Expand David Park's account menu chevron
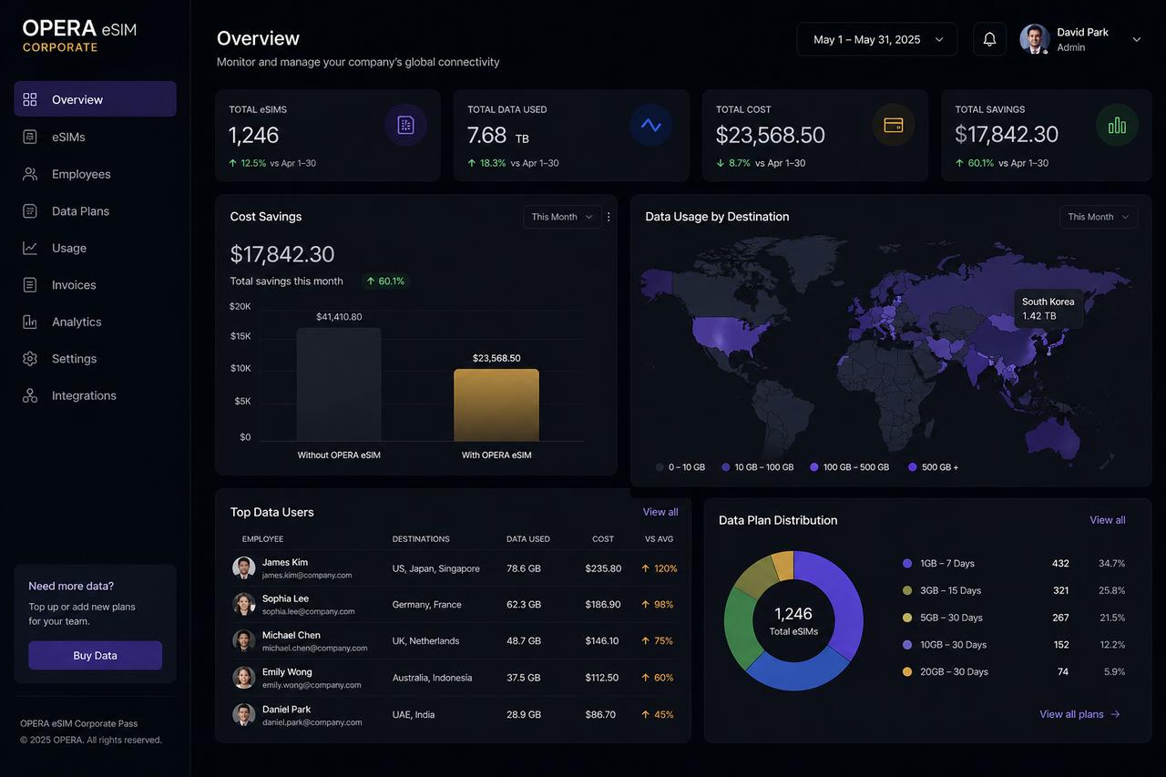1166x777 pixels. [1136, 39]
